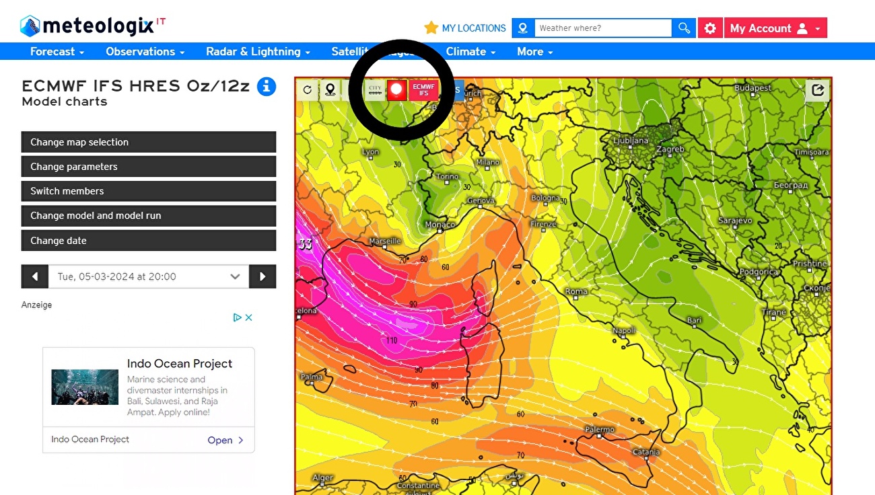Open Observations menu
The height and width of the screenshot is (495, 875).
[x=145, y=51]
